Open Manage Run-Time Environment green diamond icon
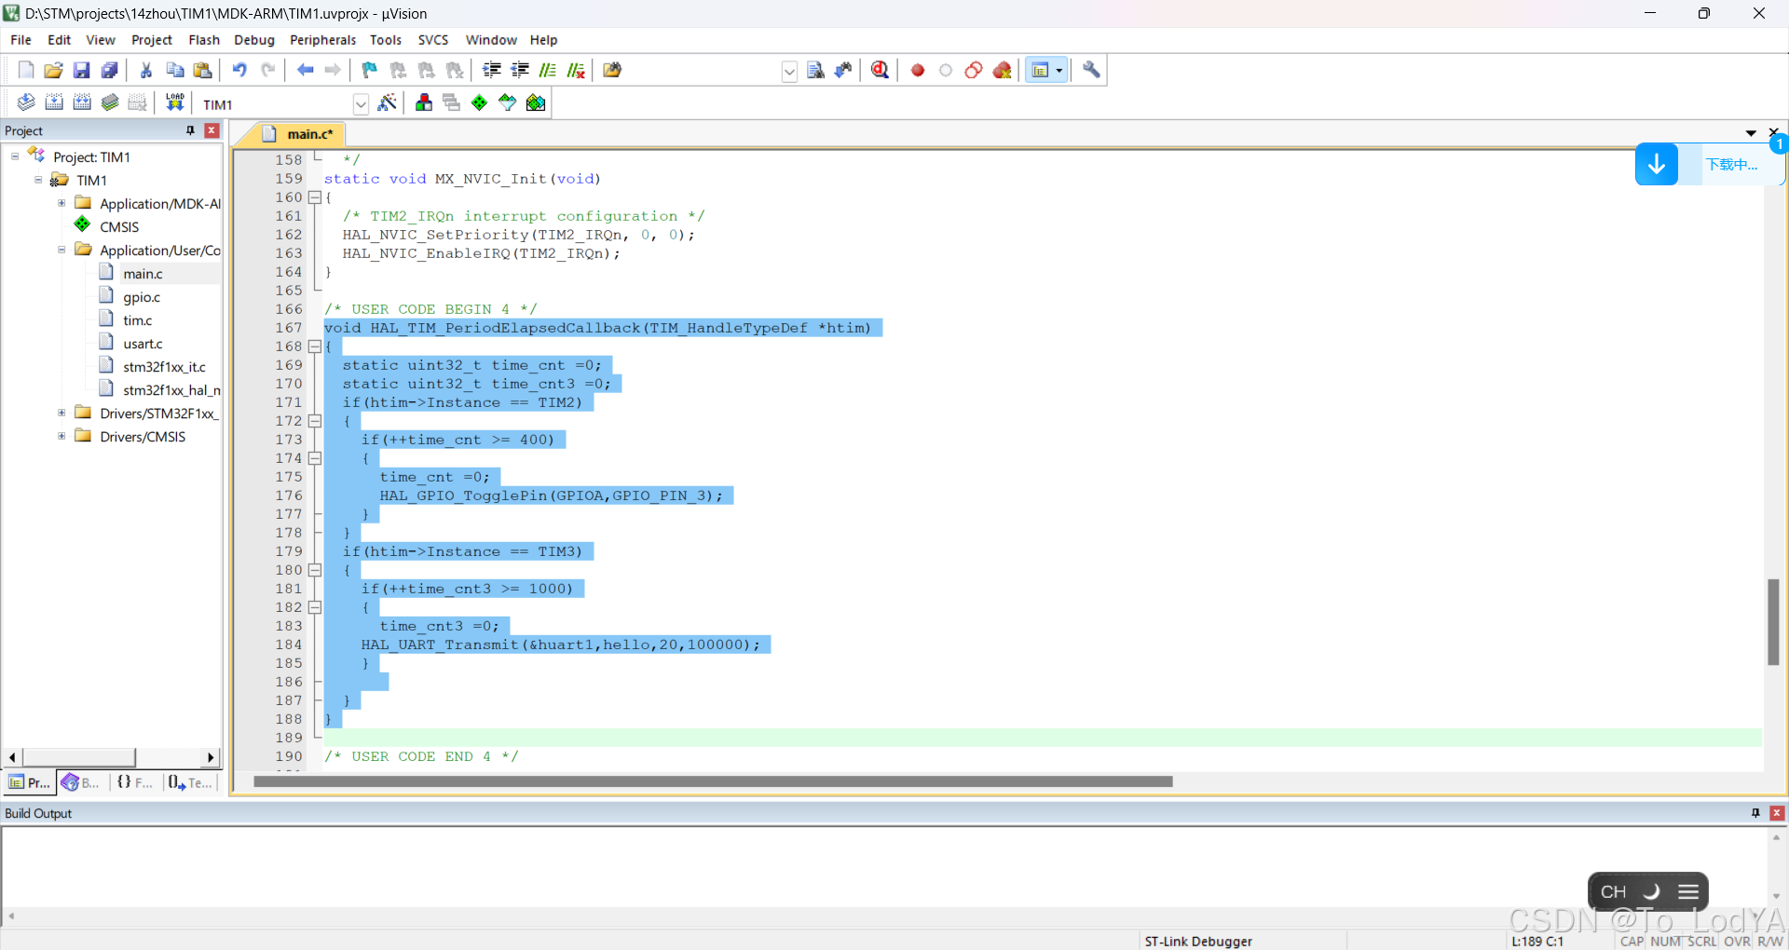1789x950 pixels. [479, 102]
